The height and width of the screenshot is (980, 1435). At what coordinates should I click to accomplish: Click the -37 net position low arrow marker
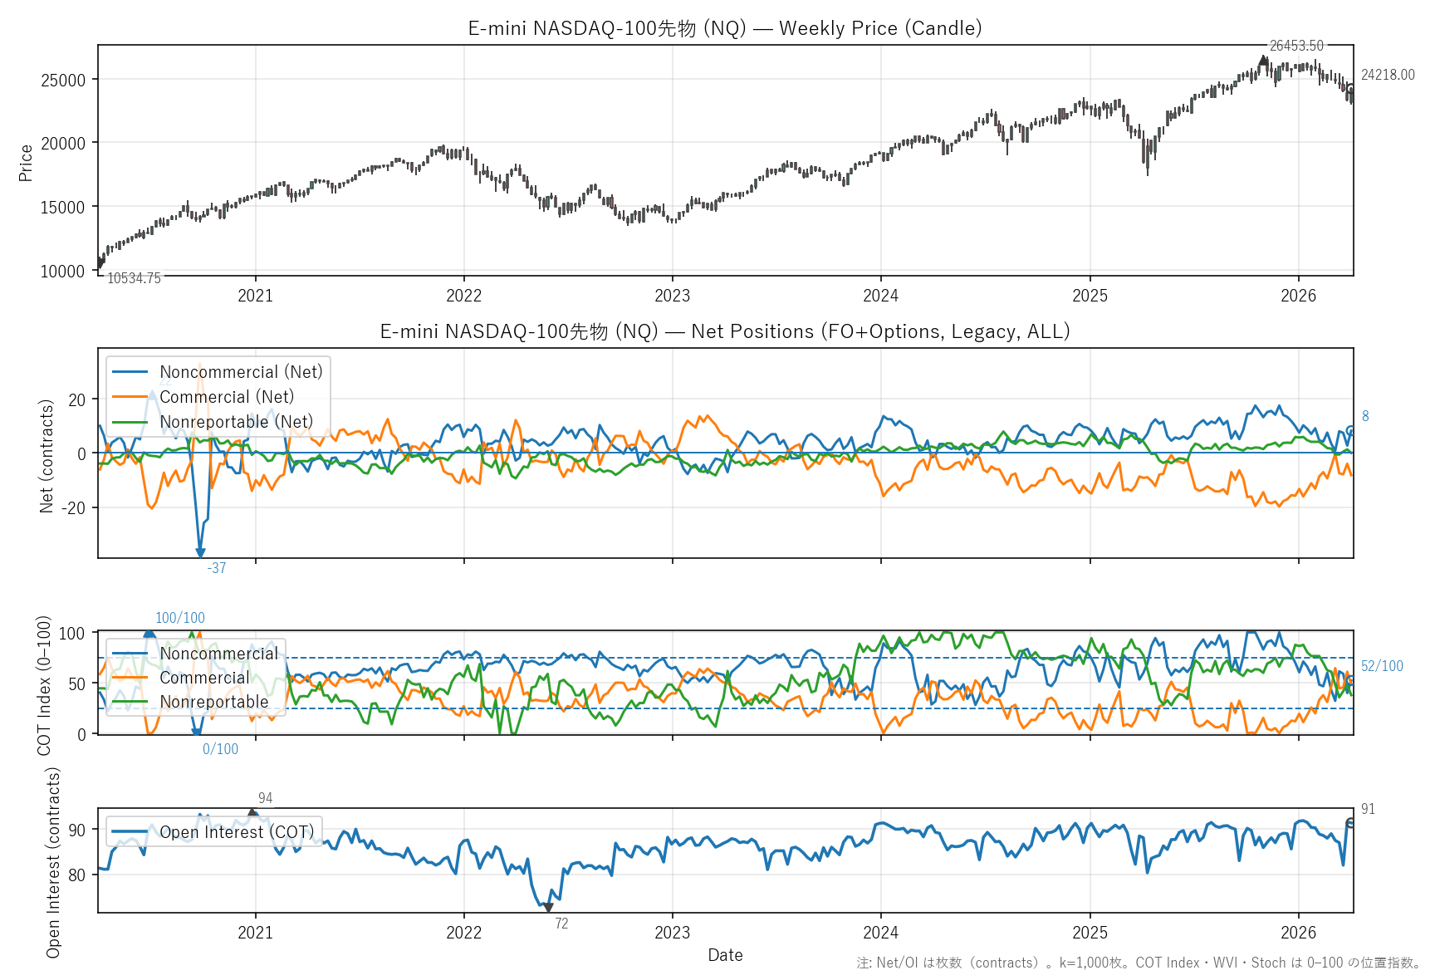click(x=200, y=552)
